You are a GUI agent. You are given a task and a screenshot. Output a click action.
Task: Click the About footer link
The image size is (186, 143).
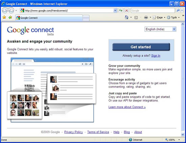138,132
